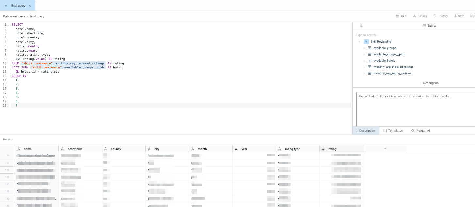Image resolution: width=475 pixels, height=207 pixels.
Task: Click the LEFT JOIN line in editor
Action: point(67,67)
